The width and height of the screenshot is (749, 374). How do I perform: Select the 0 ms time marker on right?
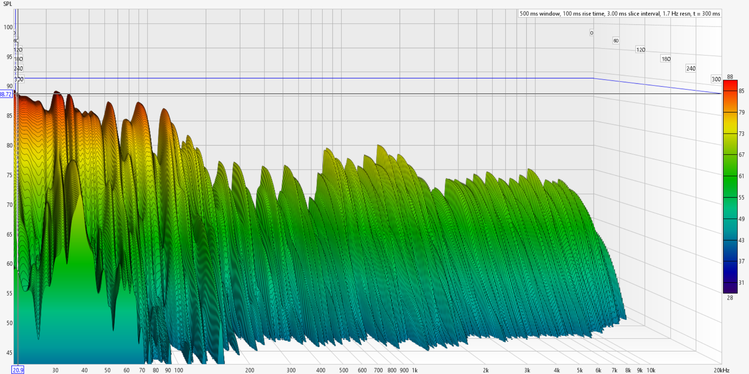pos(591,33)
